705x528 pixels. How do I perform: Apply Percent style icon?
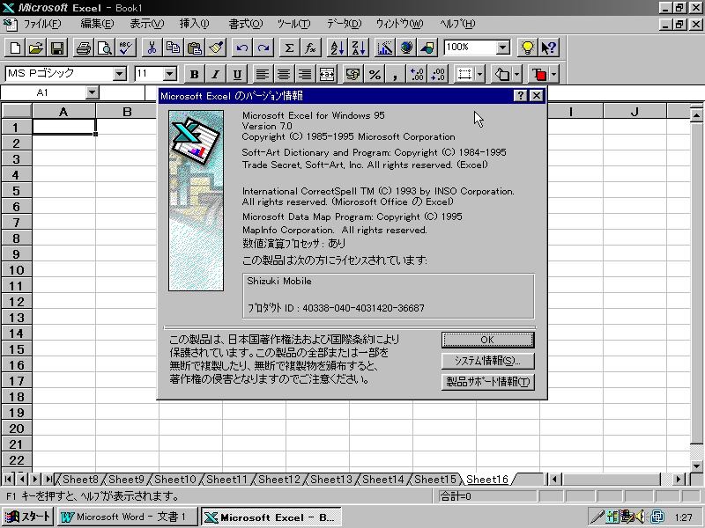[x=375, y=74]
